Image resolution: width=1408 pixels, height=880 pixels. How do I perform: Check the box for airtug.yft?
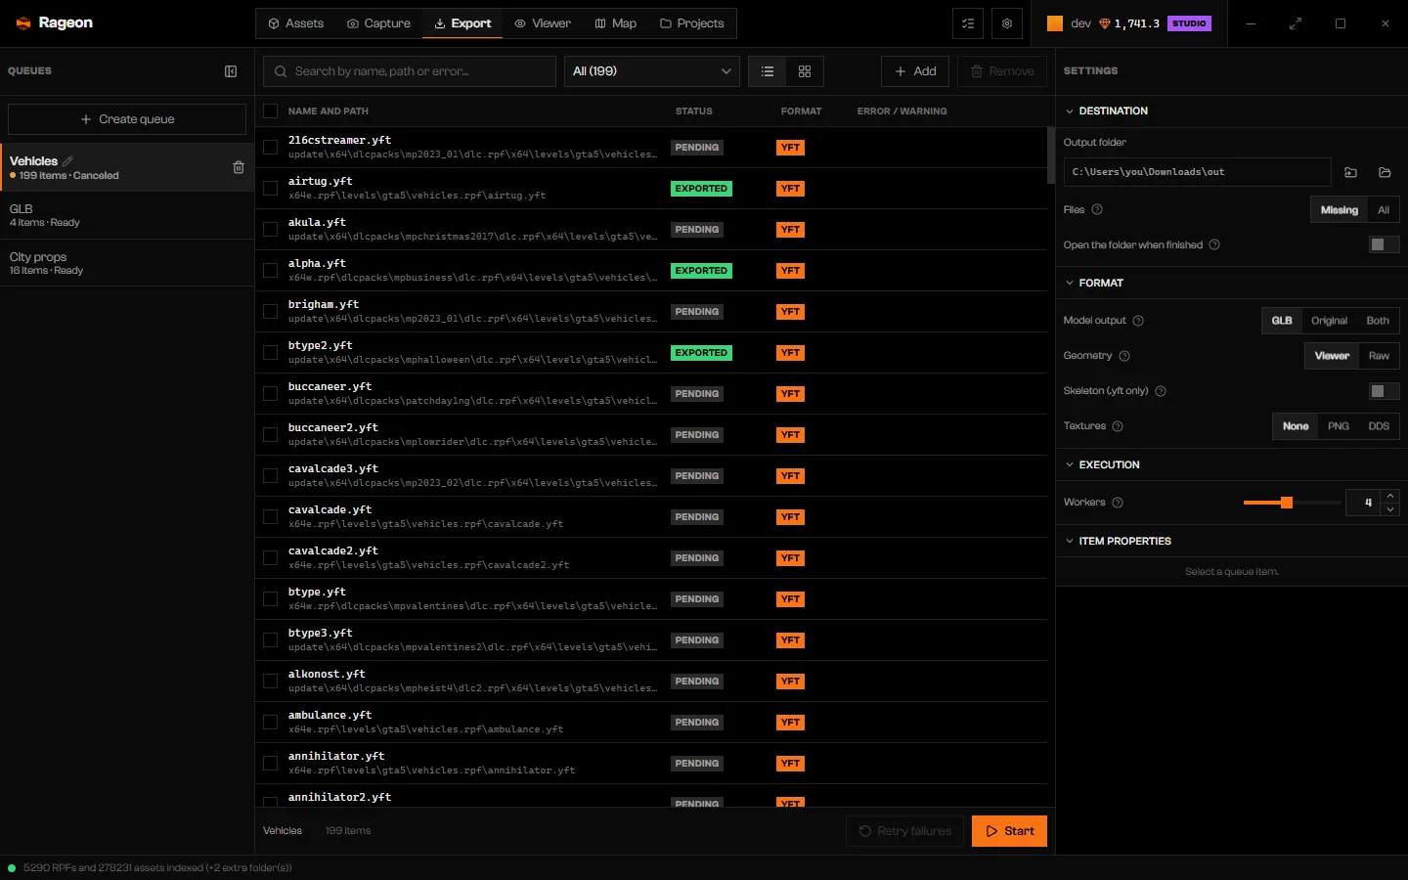coord(271,189)
